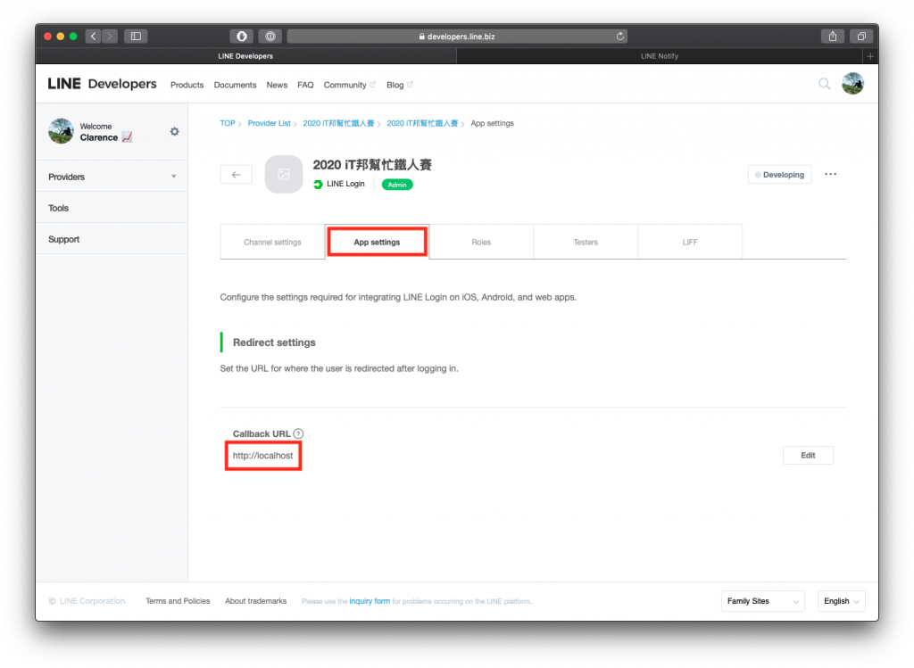Image resolution: width=914 pixels, height=668 pixels.
Task: Open second 2020 iT邦幫忙鐵人賽 breadcrumb
Action: tap(422, 123)
